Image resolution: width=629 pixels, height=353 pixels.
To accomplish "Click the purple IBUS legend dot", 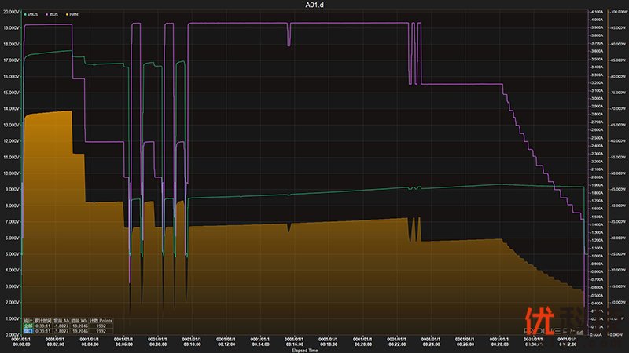I will tap(48, 15).
